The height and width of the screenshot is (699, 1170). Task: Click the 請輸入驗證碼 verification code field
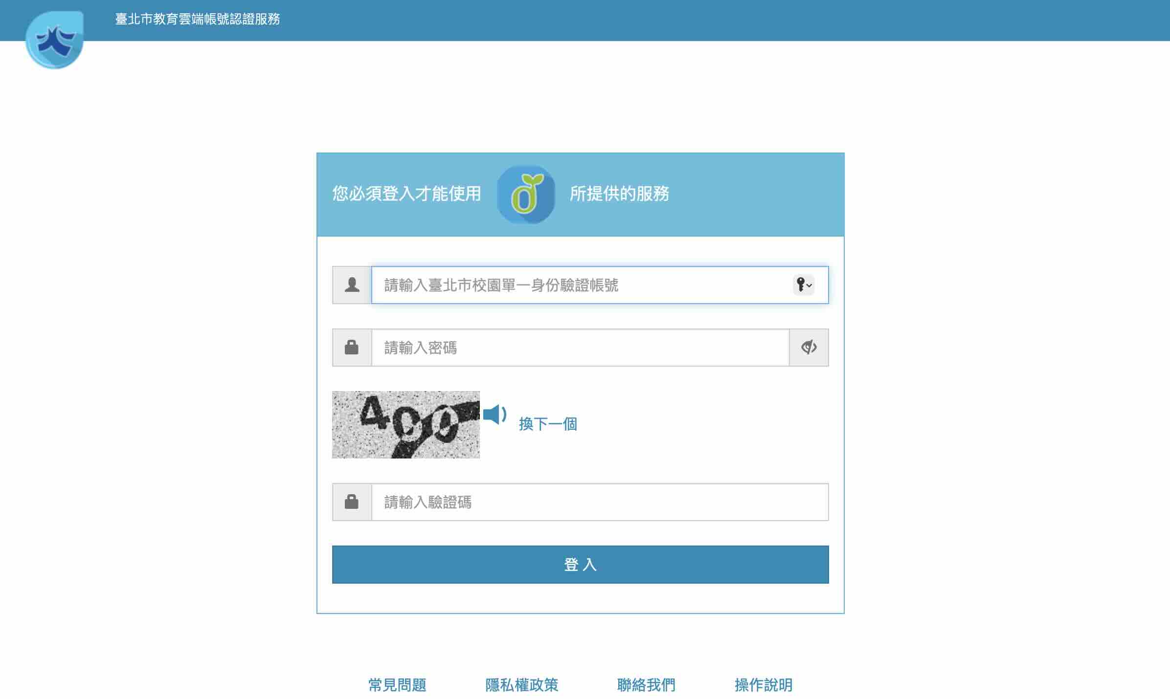click(x=599, y=502)
